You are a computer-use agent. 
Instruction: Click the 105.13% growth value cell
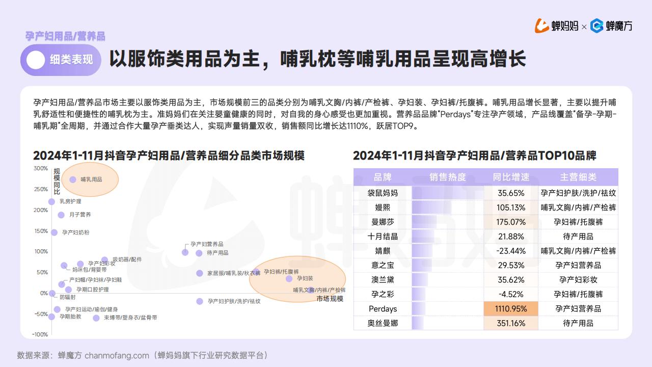tap(511, 207)
